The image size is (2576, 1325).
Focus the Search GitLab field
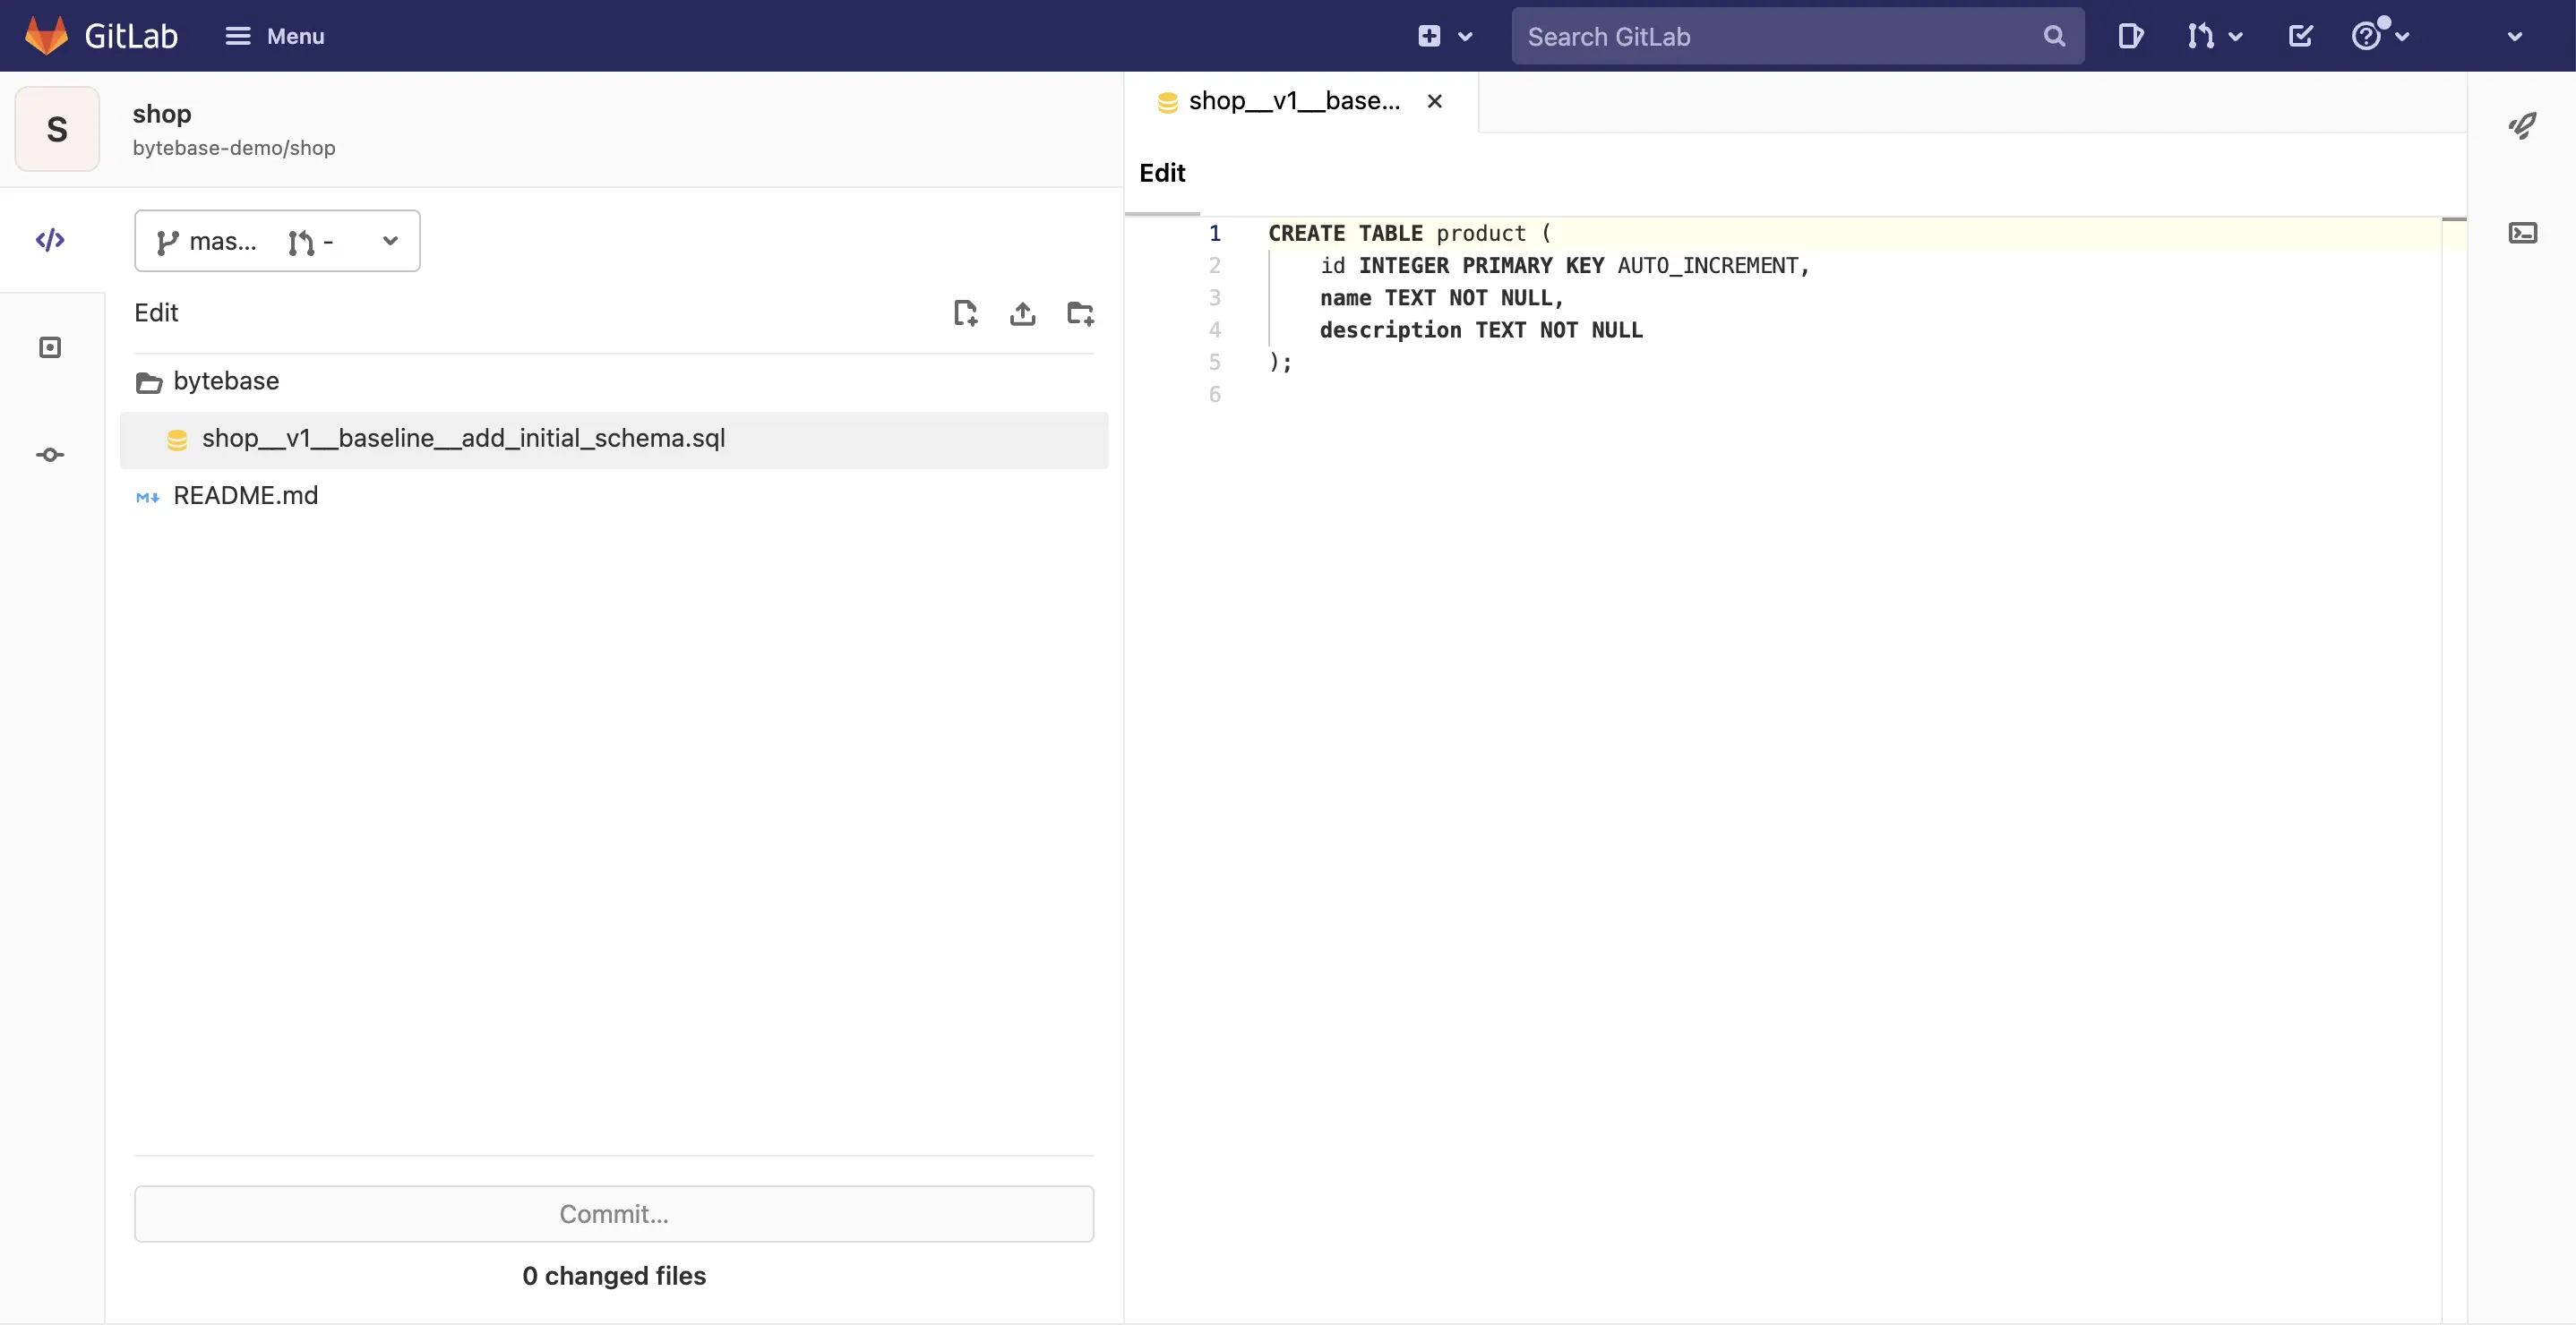pos(1797,36)
